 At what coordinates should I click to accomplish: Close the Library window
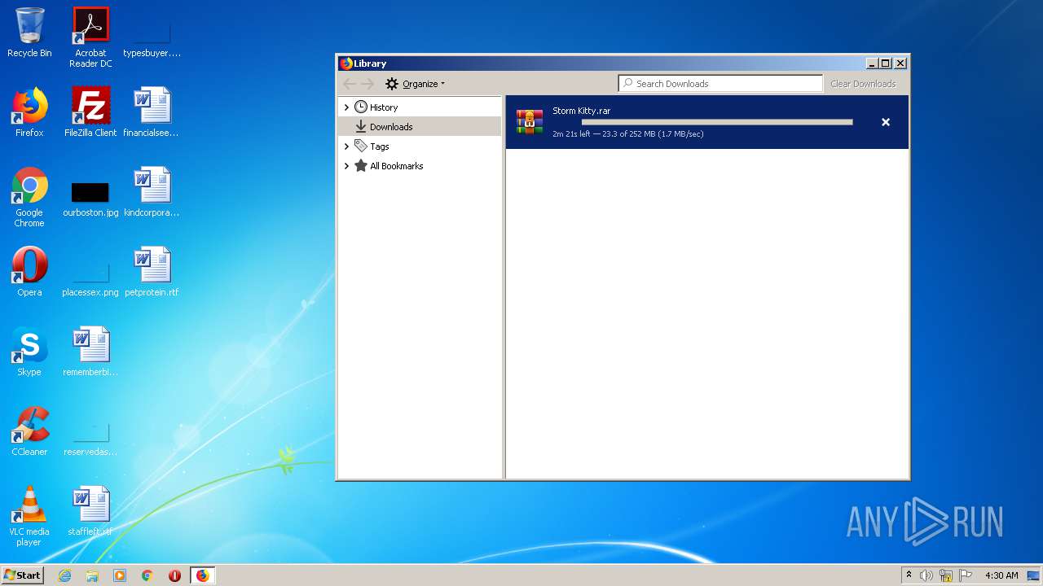pyautogui.click(x=900, y=63)
